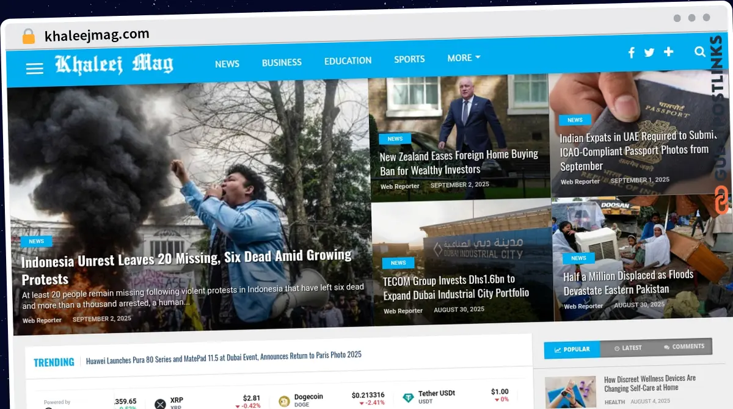
Task: Click NEWS tag on Indonesia Unrest story
Action: pyautogui.click(x=37, y=241)
